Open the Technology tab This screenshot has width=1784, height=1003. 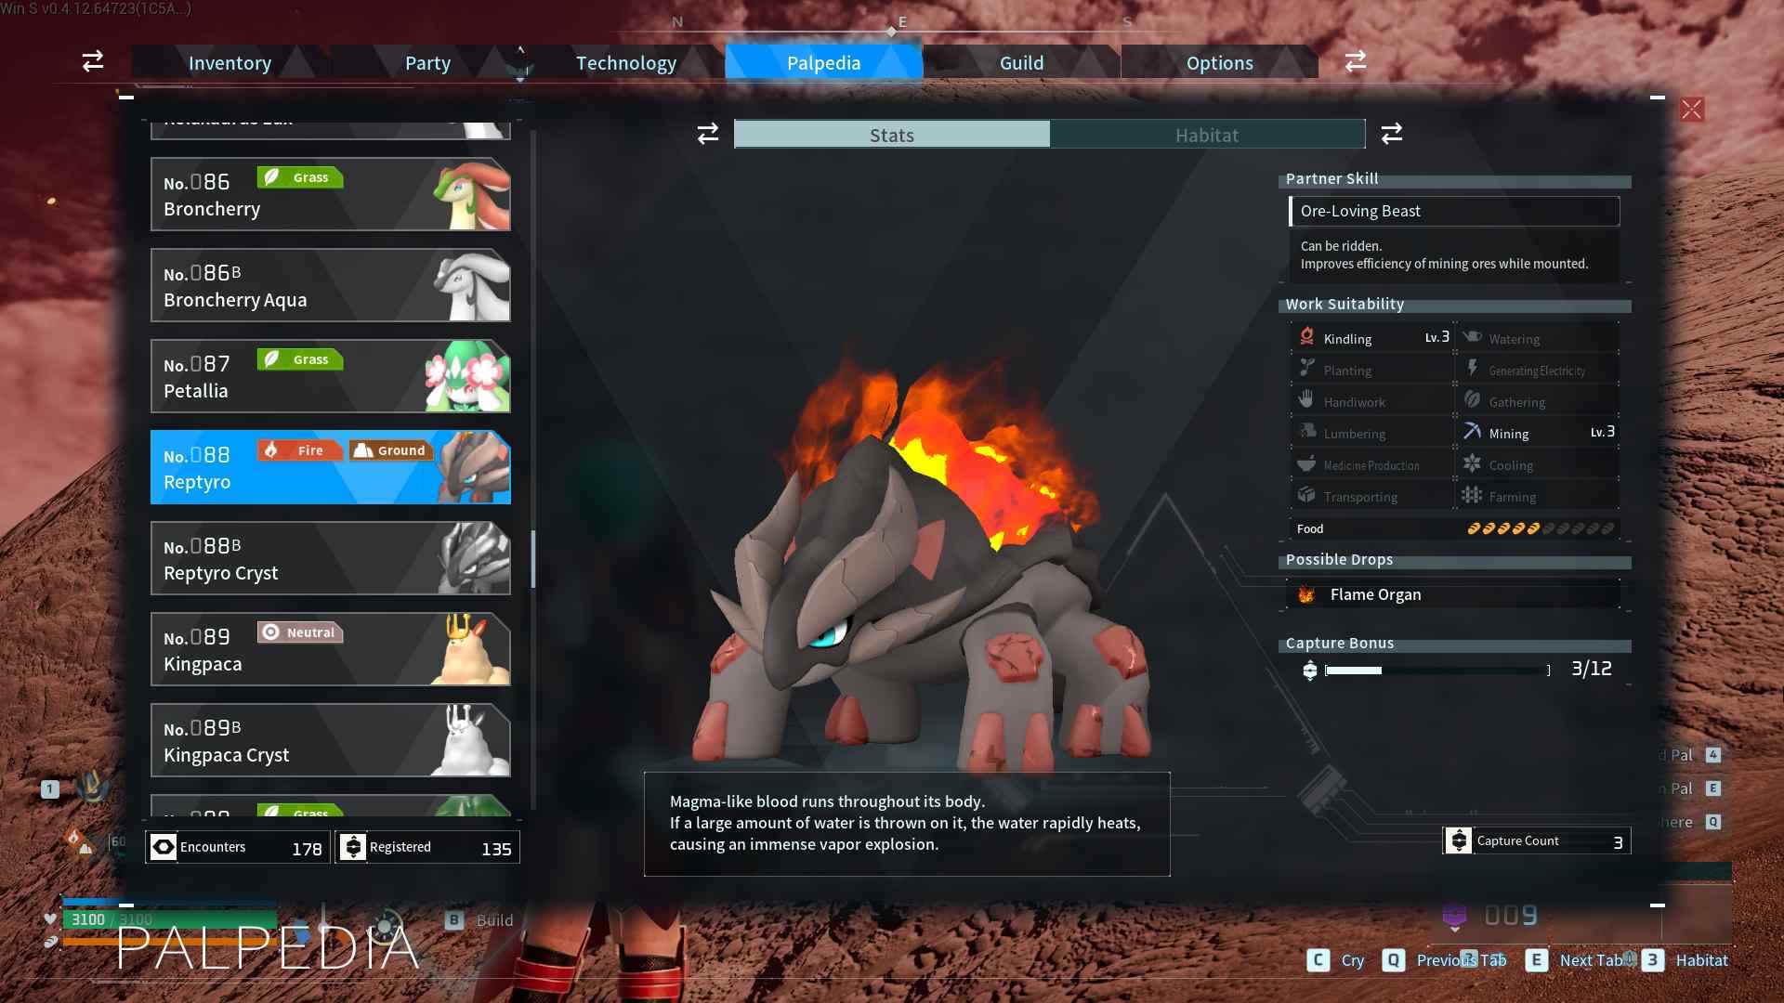point(626,62)
